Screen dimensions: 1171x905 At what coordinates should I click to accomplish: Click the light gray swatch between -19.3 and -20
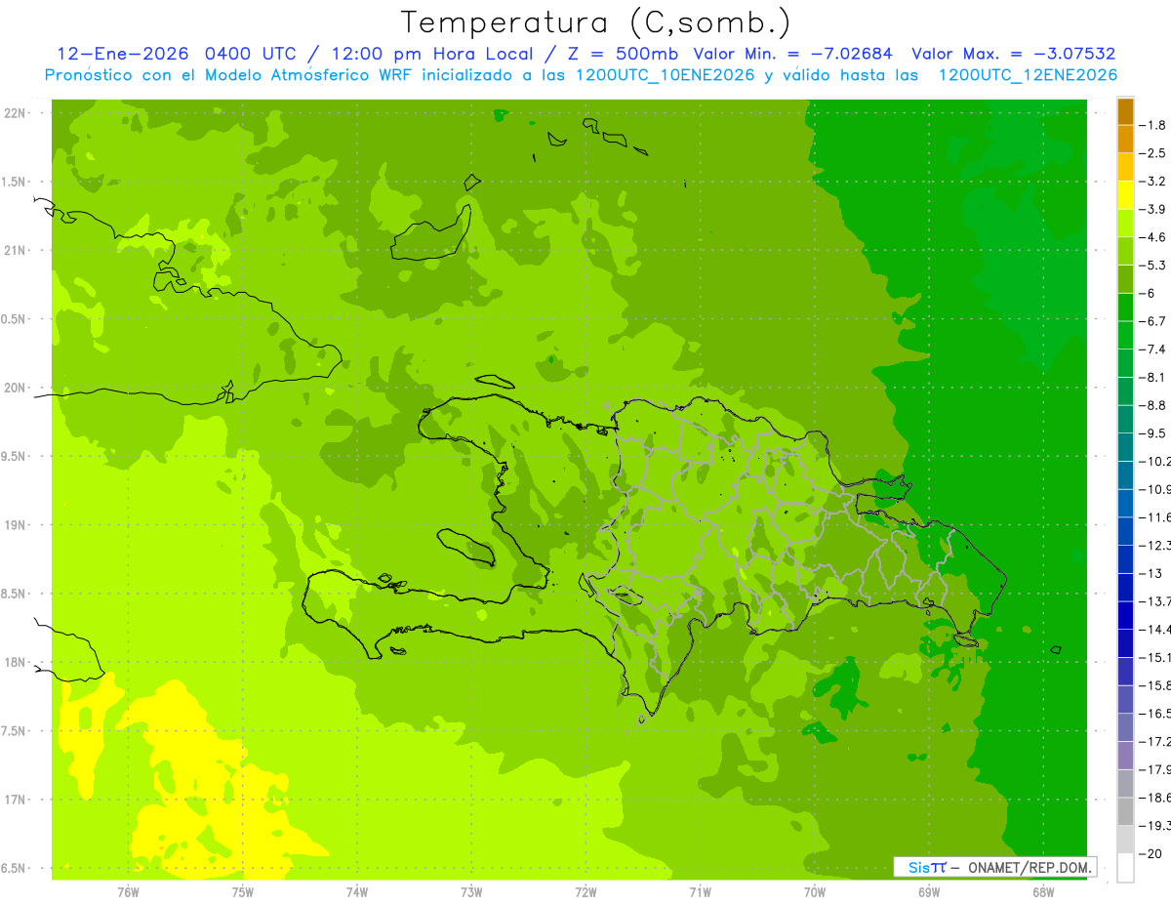[1125, 840]
